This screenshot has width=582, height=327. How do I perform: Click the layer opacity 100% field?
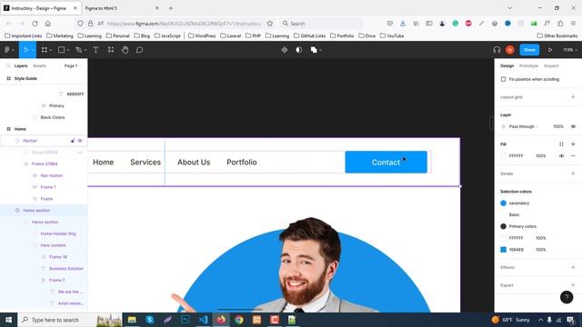click(x=558, y=126)
